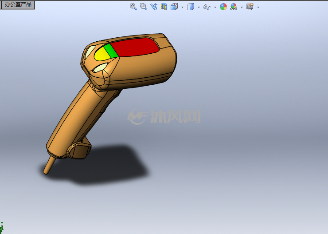Viewport: 328px width, 234px height.
Task: Select the red face on the scanner
Action: pyautogui.click(x=134, y=47)
